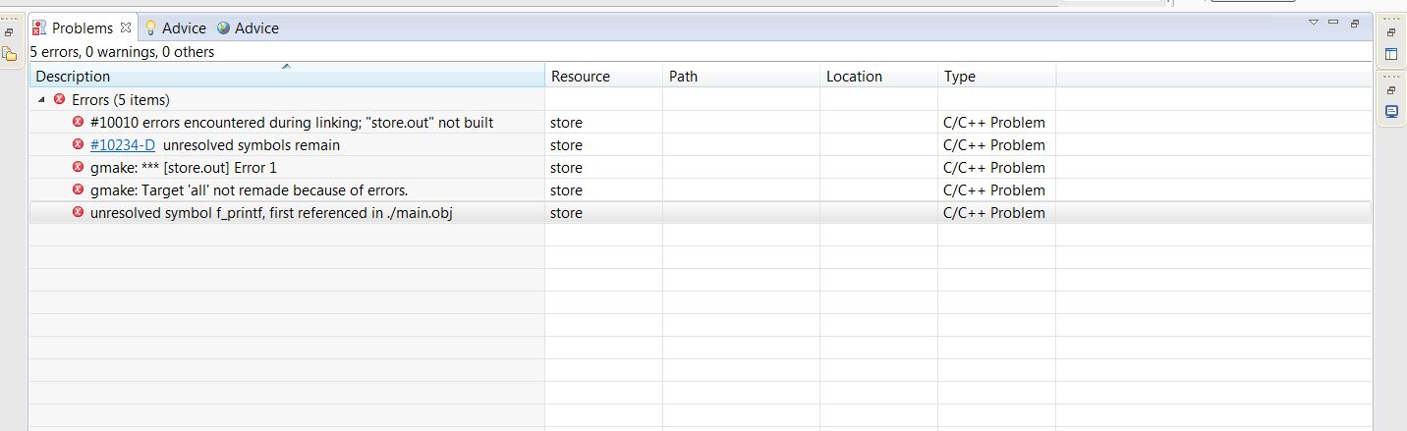Switch to the globe Advice tab
The height and width of the screenshot is (431, 1407).
tap(248, 28)
